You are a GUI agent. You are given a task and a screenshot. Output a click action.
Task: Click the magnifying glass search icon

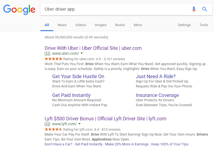click(x=205, y=9)
